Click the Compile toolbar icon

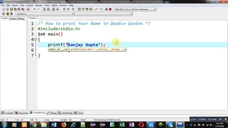(79, 9)
